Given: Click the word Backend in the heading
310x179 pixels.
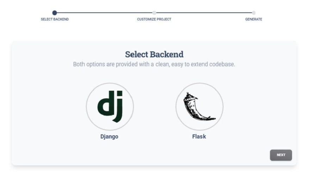Looking at the screenshot, I should pyautogui.click(x=167, y=55).
